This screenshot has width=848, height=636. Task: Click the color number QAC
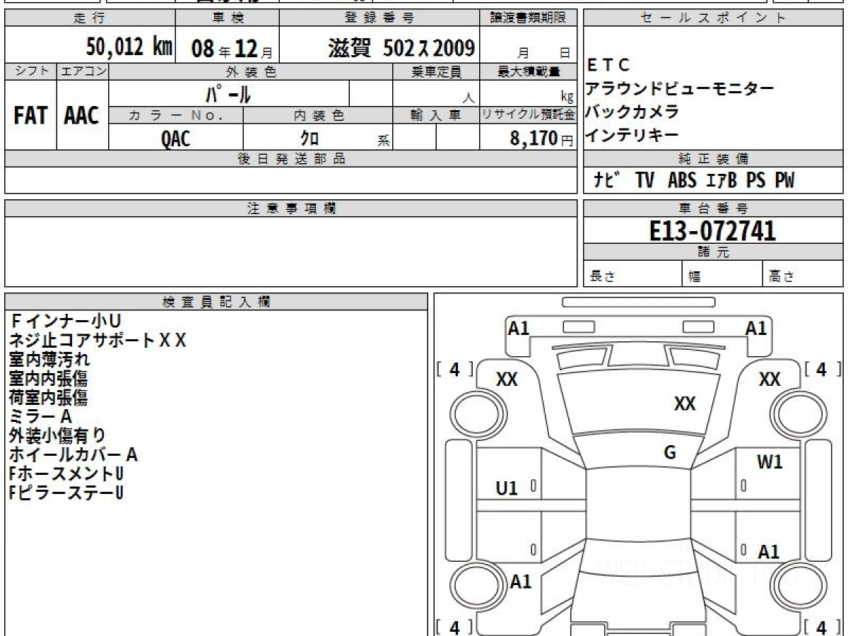175,139
